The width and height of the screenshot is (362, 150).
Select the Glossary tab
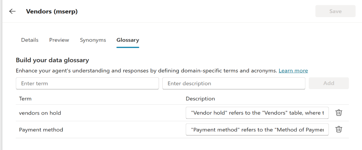tap(128, 40)
